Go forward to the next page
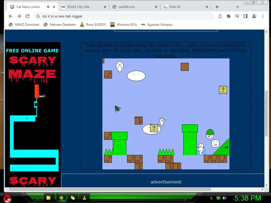The height and width of the screenshot is (203, 271). [x=19, y=16]
